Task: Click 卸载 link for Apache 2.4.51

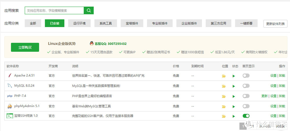Action: 282,76
